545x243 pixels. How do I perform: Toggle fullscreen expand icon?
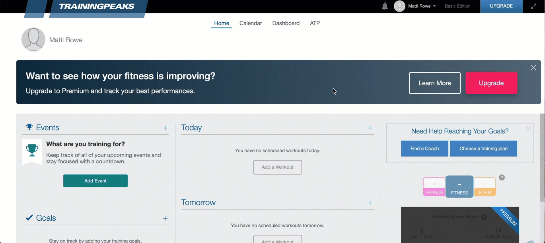(x=534, y=6)
